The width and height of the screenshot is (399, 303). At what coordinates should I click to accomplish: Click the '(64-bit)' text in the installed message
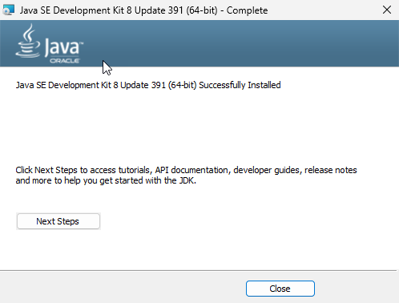[x=182, y=85]
